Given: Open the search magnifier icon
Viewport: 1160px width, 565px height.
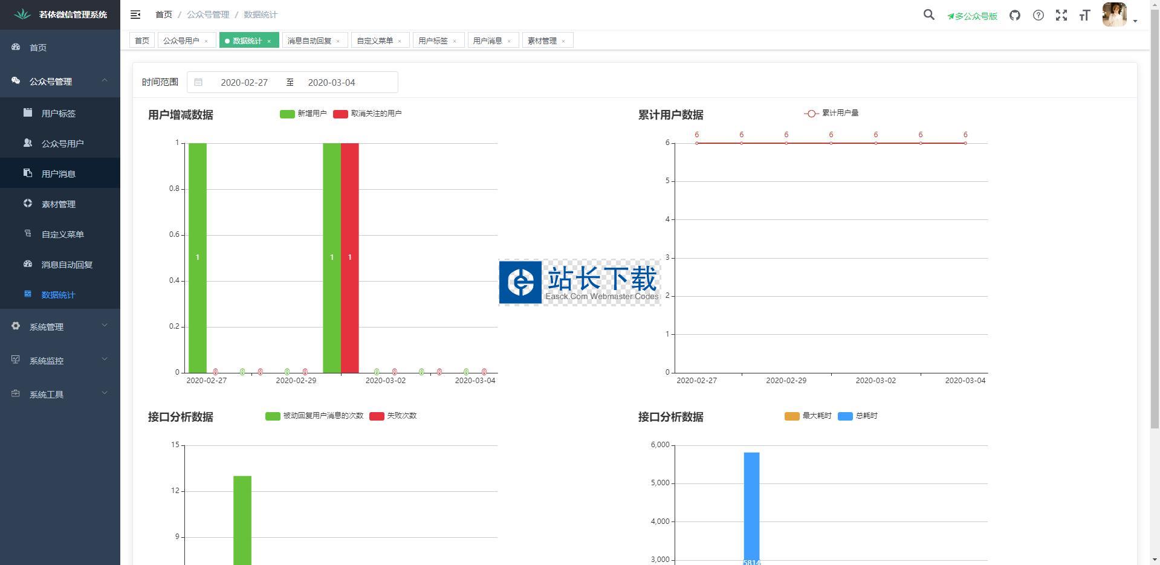Looking at the screenshot, I should click(928, 15).
